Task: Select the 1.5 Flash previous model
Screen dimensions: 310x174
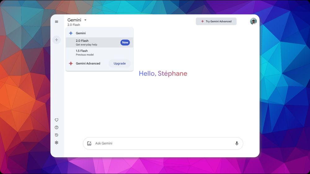Action: 100,53
